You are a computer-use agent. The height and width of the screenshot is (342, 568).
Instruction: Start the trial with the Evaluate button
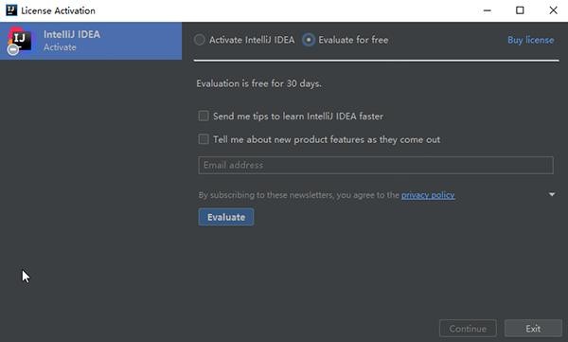coord(226,217)
